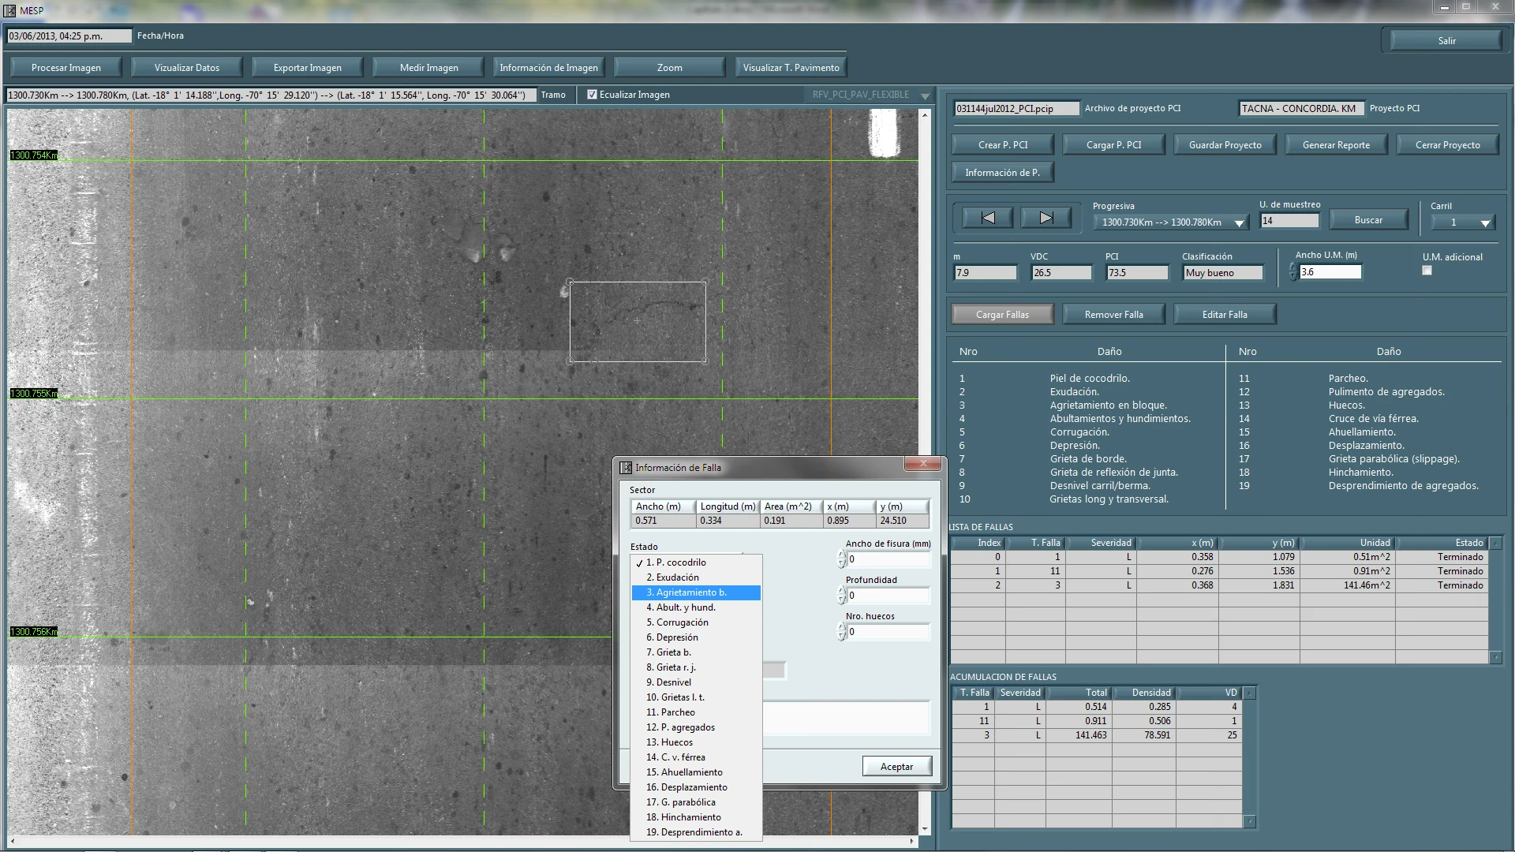Click Ancho de fisura stepper arrows

click(842, 559)
